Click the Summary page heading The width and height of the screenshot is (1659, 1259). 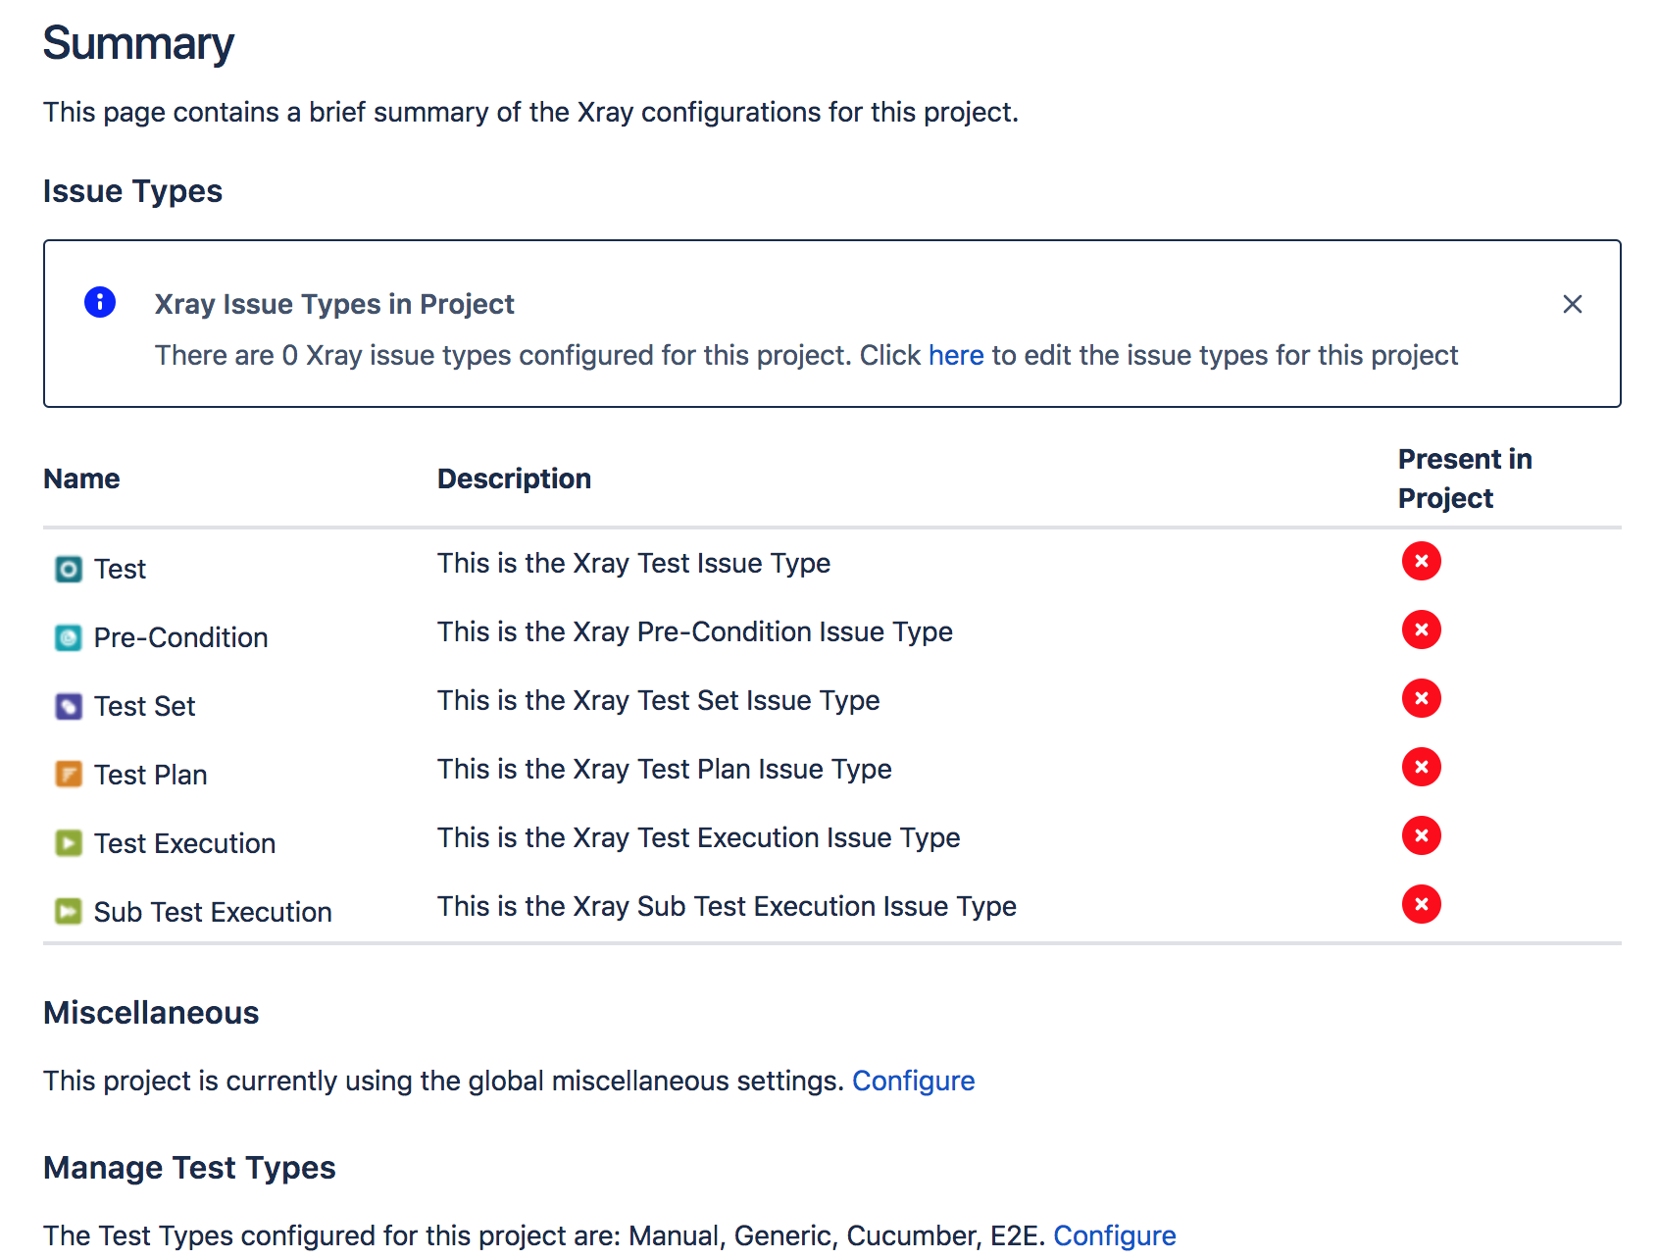[138, 44]
